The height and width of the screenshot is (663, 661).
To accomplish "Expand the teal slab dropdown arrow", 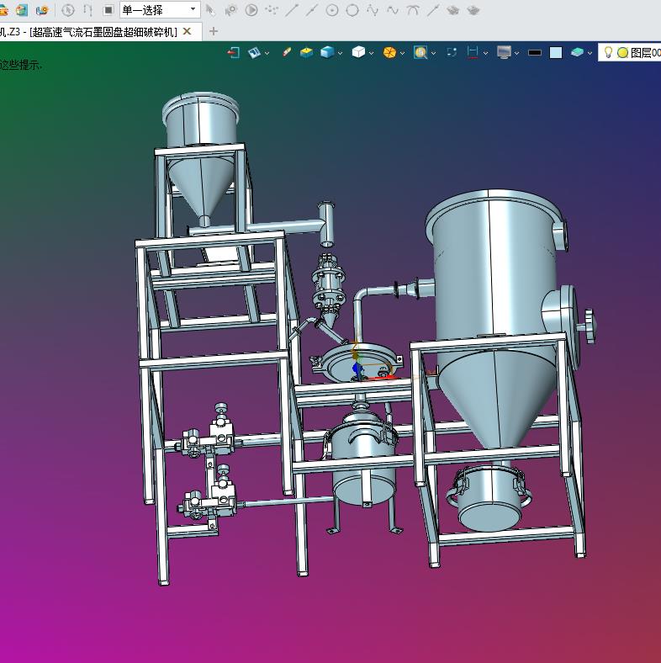I will click(590, 53).
